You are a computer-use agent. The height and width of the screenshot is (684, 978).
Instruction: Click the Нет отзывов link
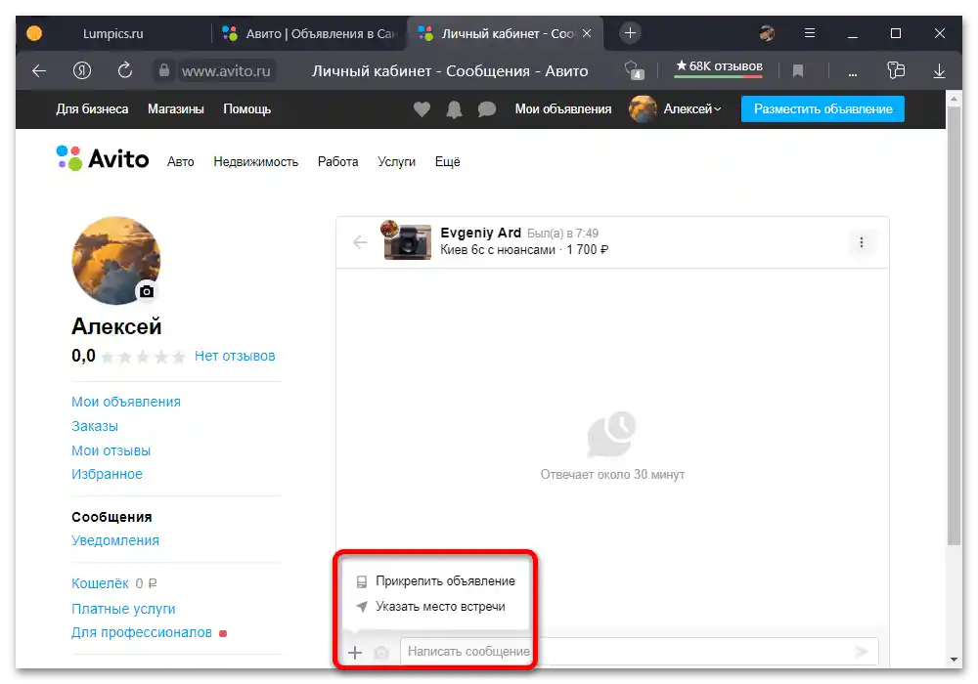click(235, 357)
